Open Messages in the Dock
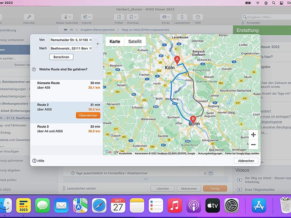Screen dimensions: 291x218 [42, 206]
